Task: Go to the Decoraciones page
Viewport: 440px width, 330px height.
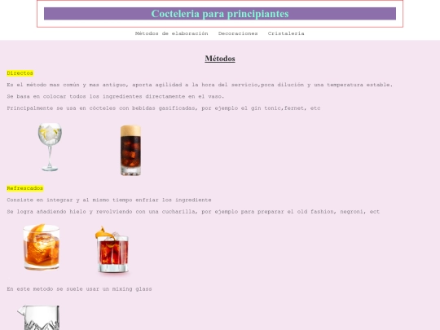Action: [238, 33]
